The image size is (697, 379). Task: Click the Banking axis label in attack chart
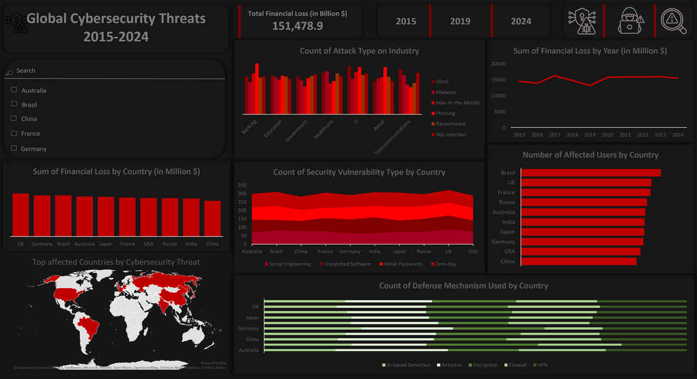pos(249,127)
